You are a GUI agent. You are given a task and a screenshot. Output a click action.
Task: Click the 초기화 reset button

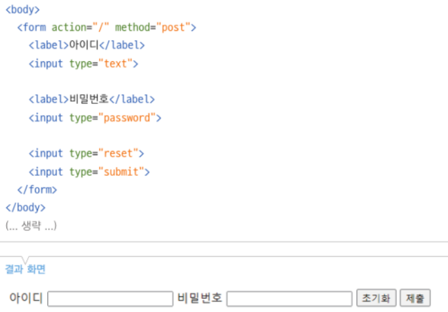pos(376,298)
